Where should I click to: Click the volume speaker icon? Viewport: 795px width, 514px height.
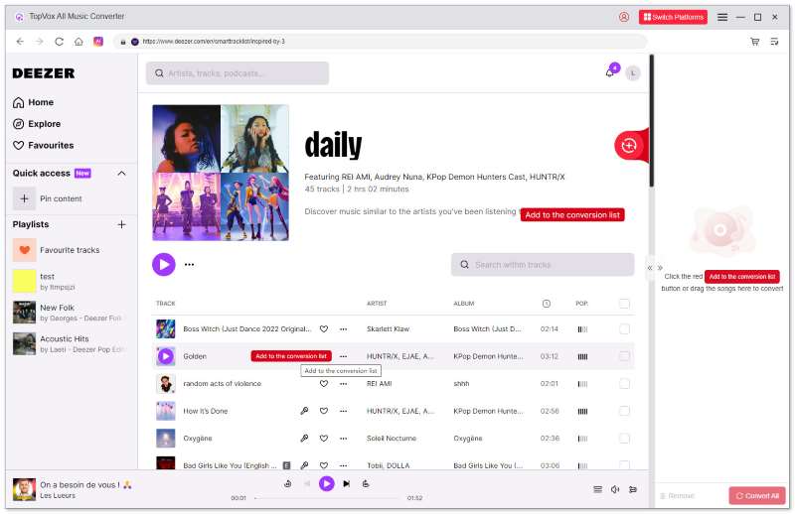tap(615, 490)
